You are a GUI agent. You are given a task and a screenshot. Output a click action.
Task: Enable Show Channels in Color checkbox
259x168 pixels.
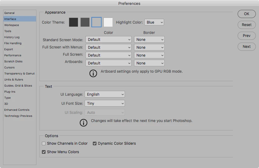point(44,143)
